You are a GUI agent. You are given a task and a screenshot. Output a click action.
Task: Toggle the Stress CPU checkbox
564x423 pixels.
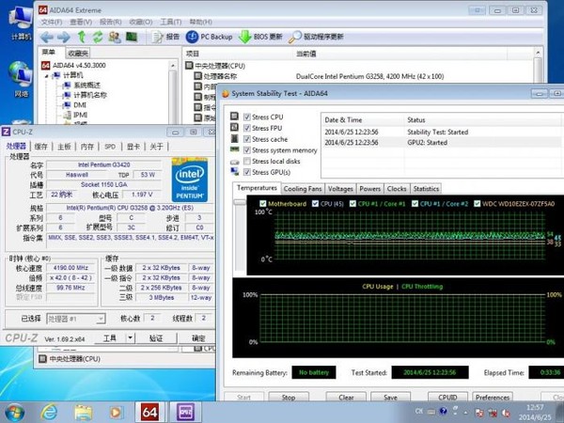tap(247, 117)
